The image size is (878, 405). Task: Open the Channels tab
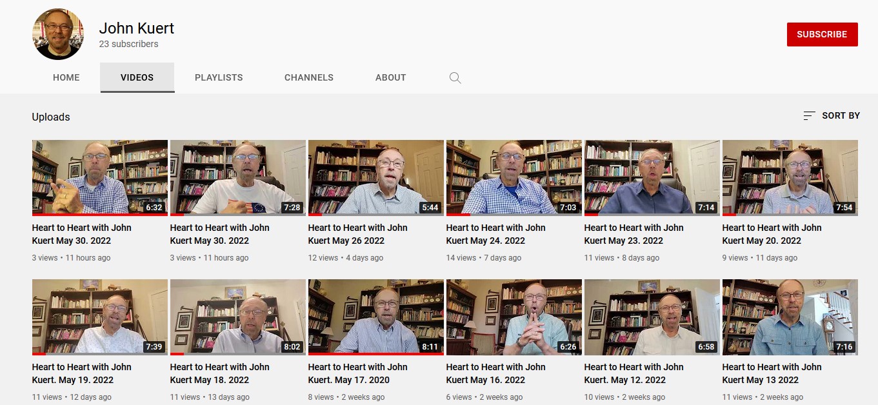tap(309, 77)
